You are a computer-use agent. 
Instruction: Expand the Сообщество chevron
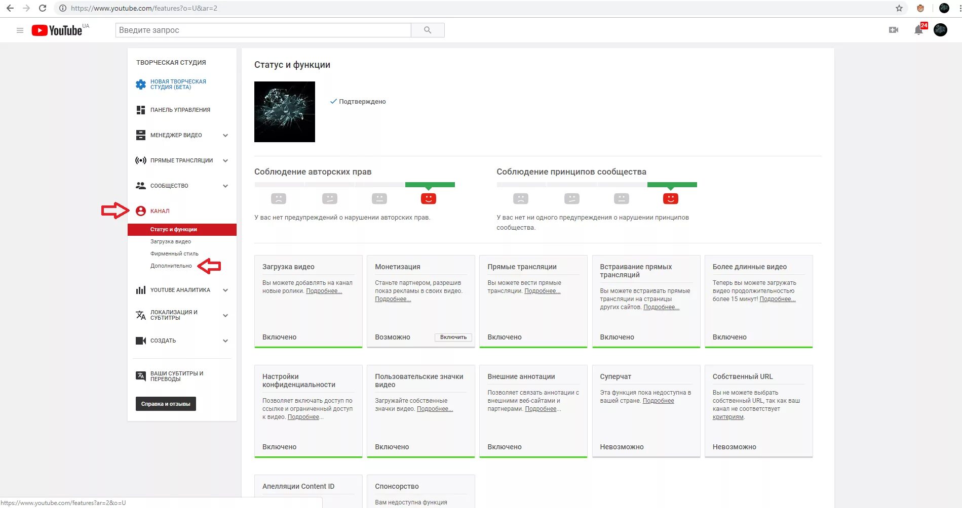(225, 186)
